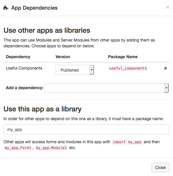Click the import my_app code snippet
This screenshot has height=176, width=173.
(127, 142)
